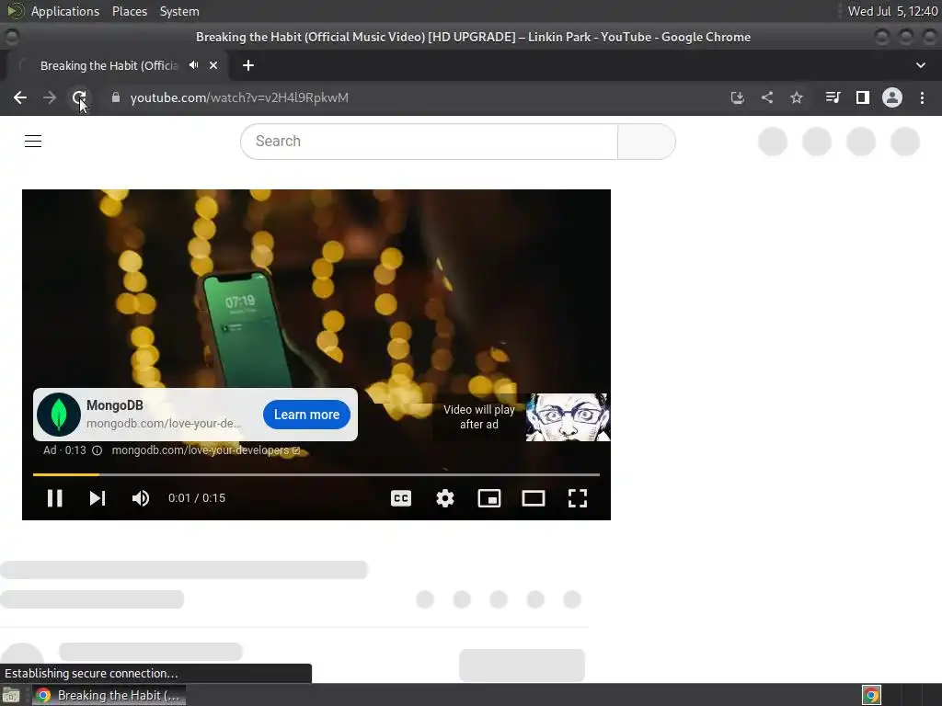Click upcoming video thumbnail preview
This screenshot has height=706, width=942.
tap(568, 417)
